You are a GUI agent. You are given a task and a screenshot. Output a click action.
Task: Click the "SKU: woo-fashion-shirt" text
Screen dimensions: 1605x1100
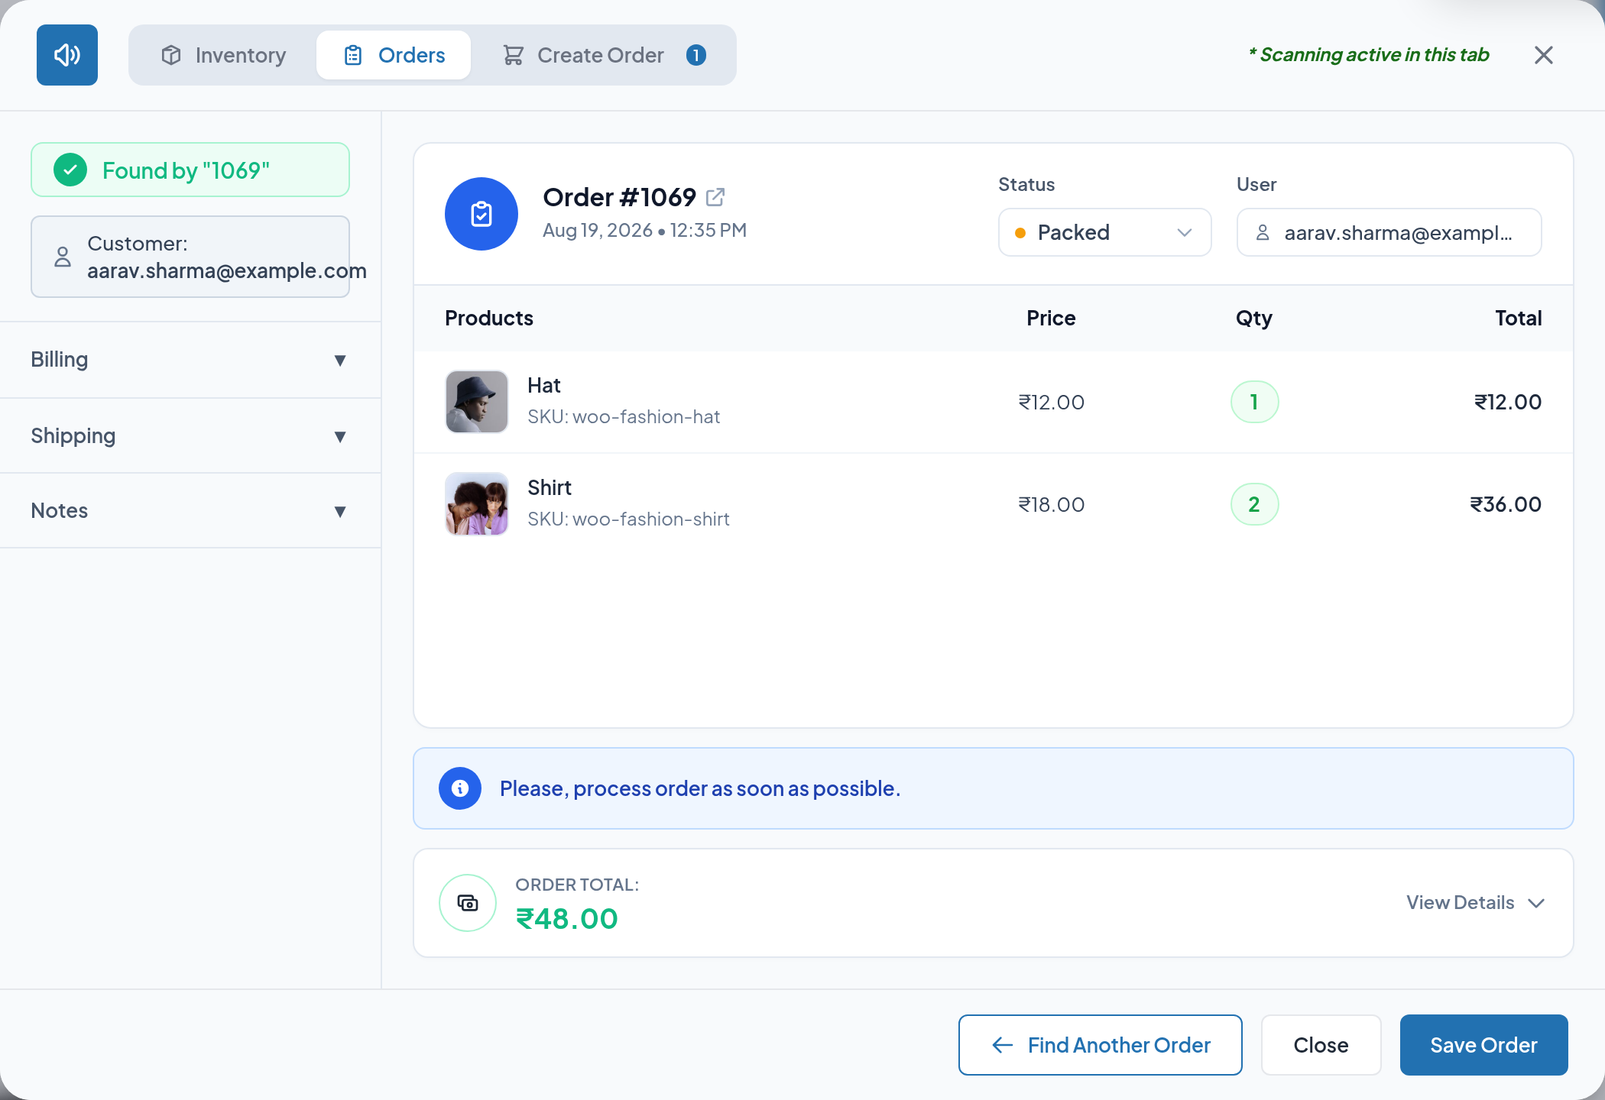(x=628, y=519)
